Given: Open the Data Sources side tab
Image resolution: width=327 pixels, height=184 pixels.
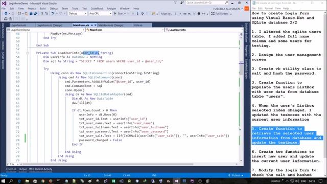Looking at the screenshot, I should (x=3, y=31).
